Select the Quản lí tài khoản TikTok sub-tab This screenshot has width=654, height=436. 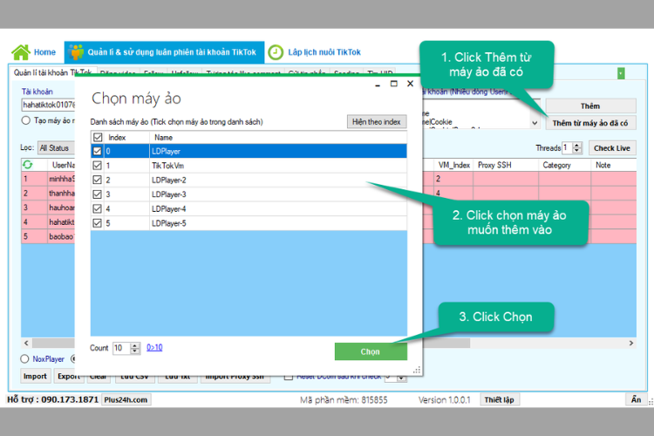pos(52,72)
